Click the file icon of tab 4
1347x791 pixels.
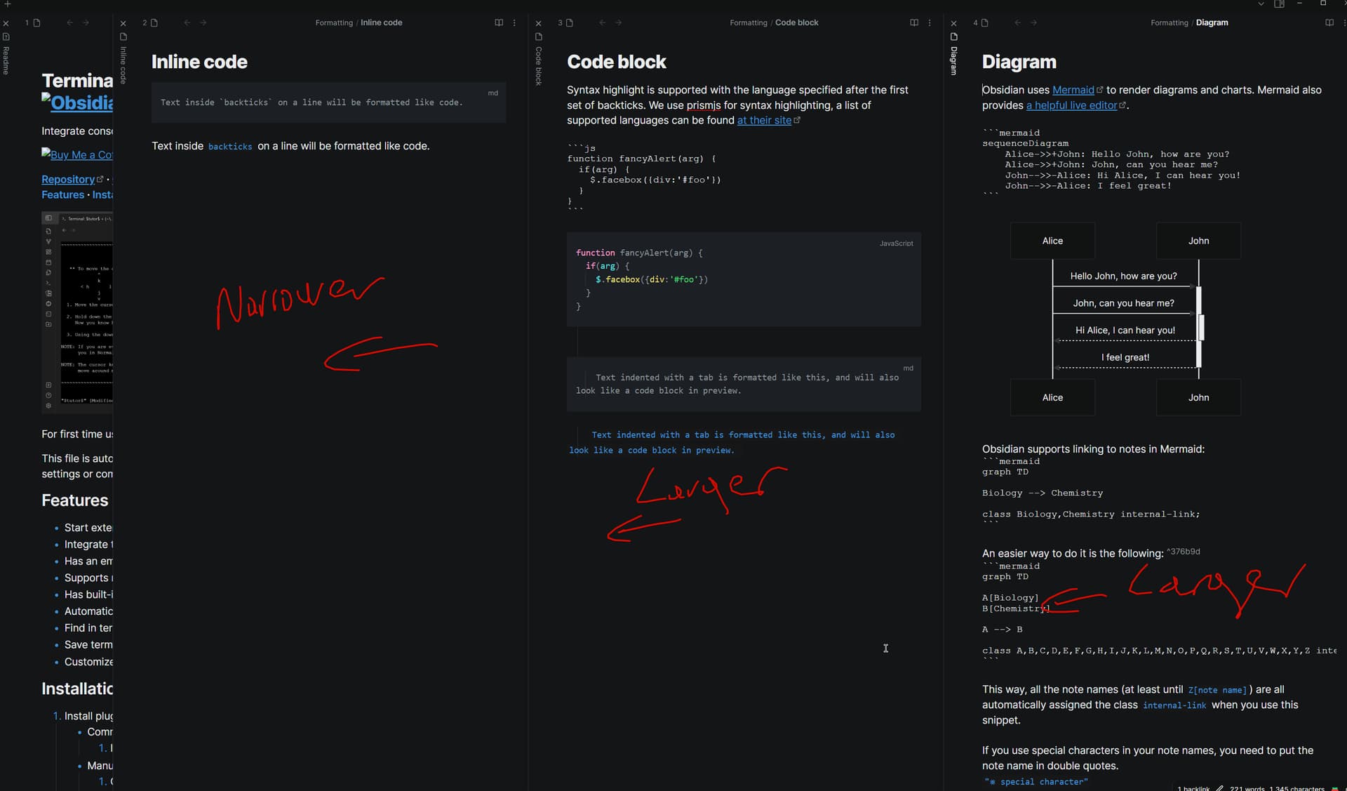(x=985, y=22)
